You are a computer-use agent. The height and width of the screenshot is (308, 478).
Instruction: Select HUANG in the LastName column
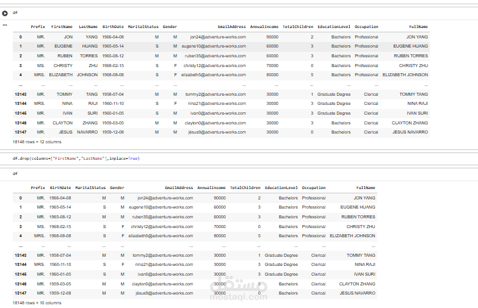[90, 46]
